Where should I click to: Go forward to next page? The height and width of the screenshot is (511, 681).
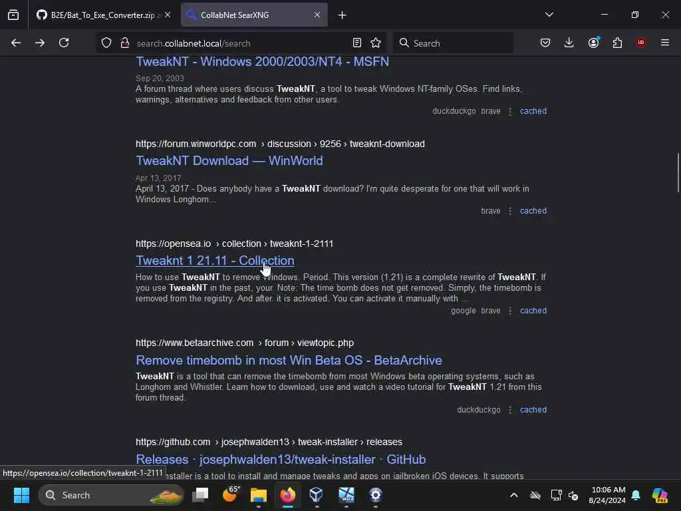click(x=40, y=43)
